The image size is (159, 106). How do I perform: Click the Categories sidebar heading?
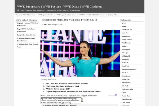pyautogui.click(x=126, y=20)
